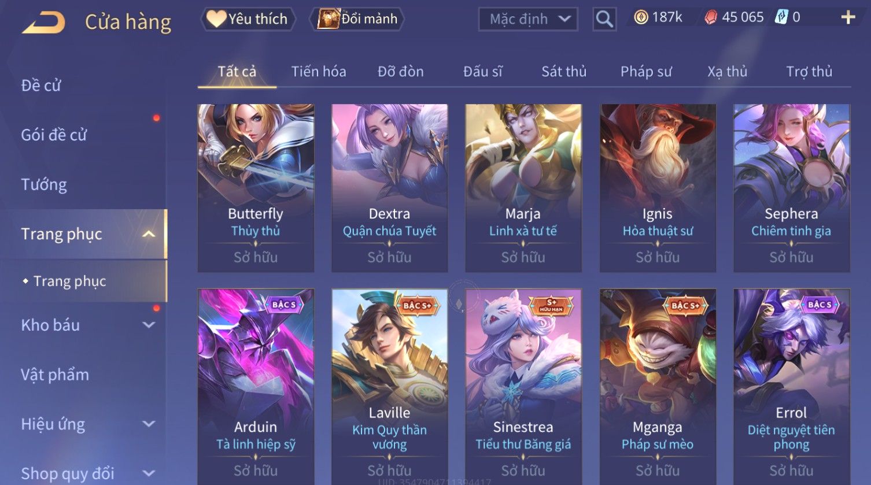The width and height of the screenshot is (871, 485).
Task: Click the blue voucher currency icon
Action: 781,17
